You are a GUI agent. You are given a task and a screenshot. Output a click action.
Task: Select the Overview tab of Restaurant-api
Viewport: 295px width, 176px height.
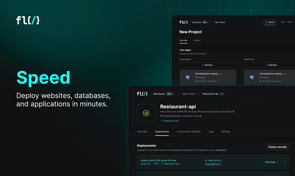tap(142, 131)
